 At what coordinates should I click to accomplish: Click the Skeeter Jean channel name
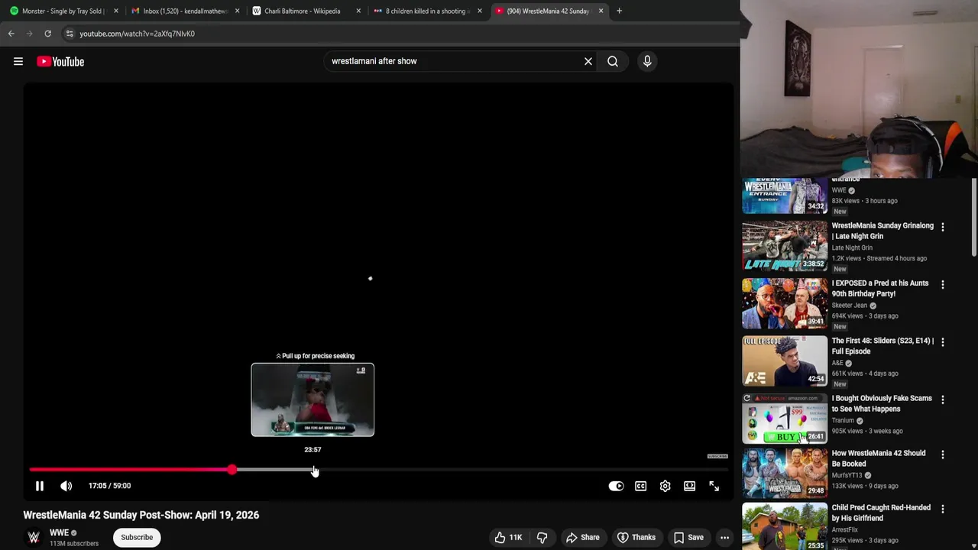(x=850, y=305)
